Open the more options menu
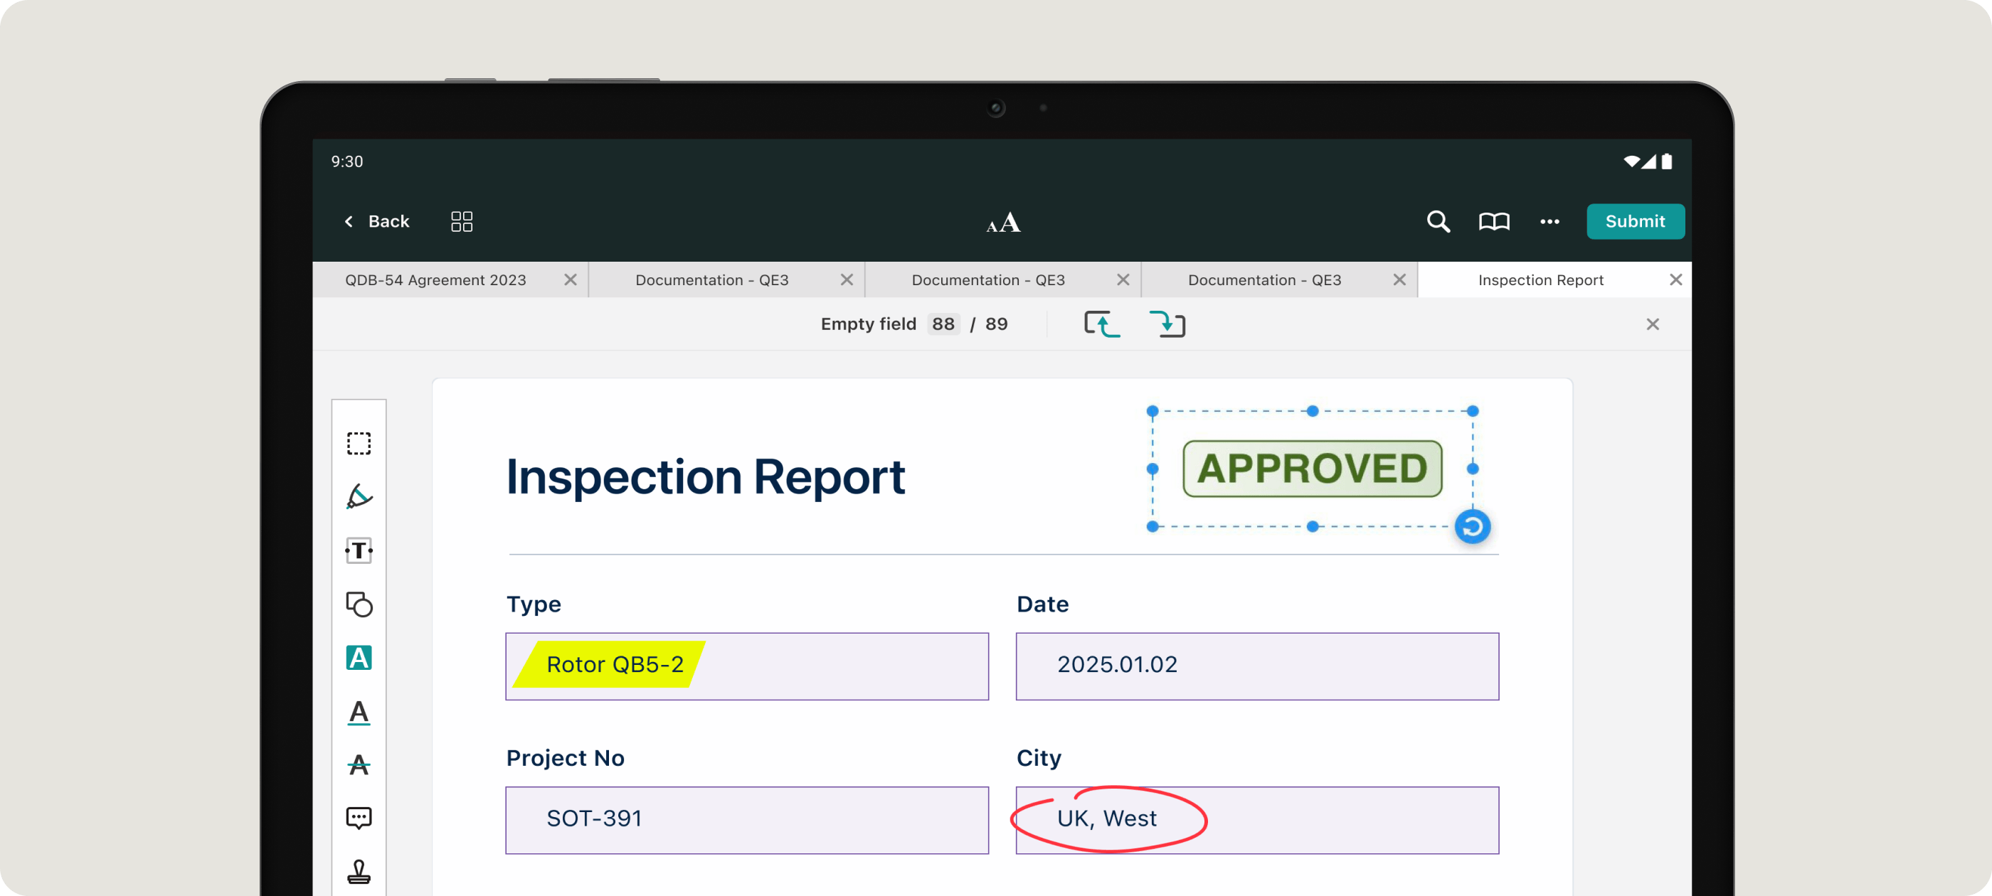Viewport: 1992px width, 896px height. (x=1549, y=222)
